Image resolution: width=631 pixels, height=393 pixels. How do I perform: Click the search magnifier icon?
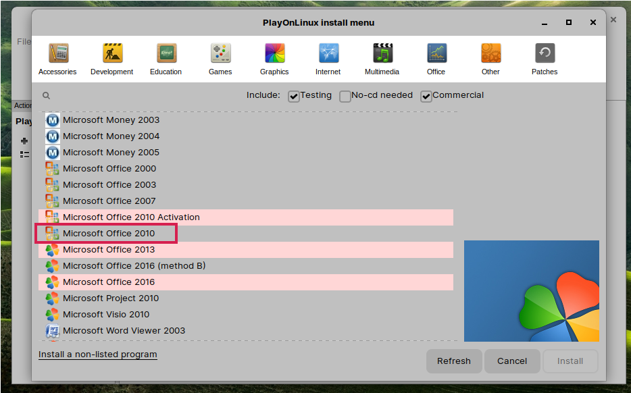[47, 95]
